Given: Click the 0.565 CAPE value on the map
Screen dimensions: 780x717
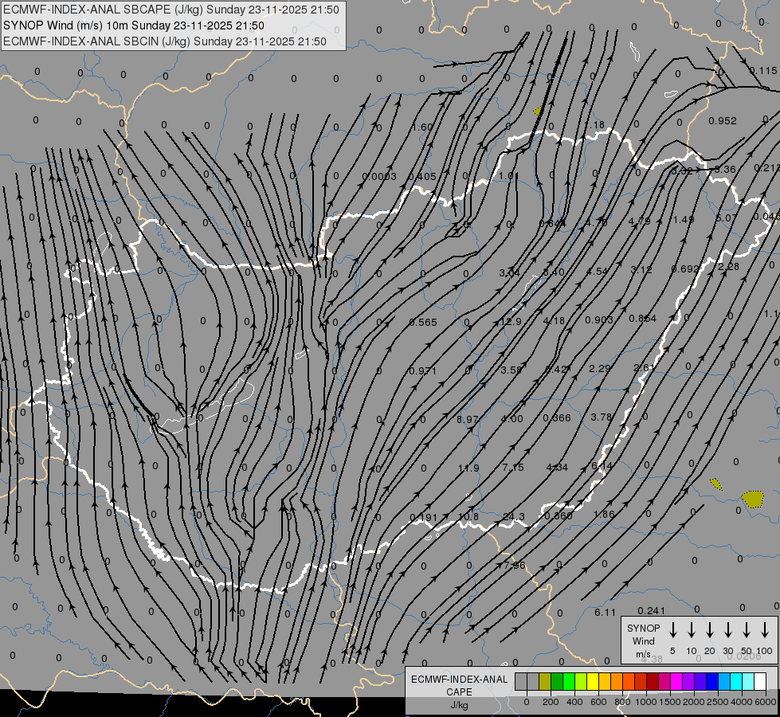Looking at the screenshot, I should tap(423, 323).
